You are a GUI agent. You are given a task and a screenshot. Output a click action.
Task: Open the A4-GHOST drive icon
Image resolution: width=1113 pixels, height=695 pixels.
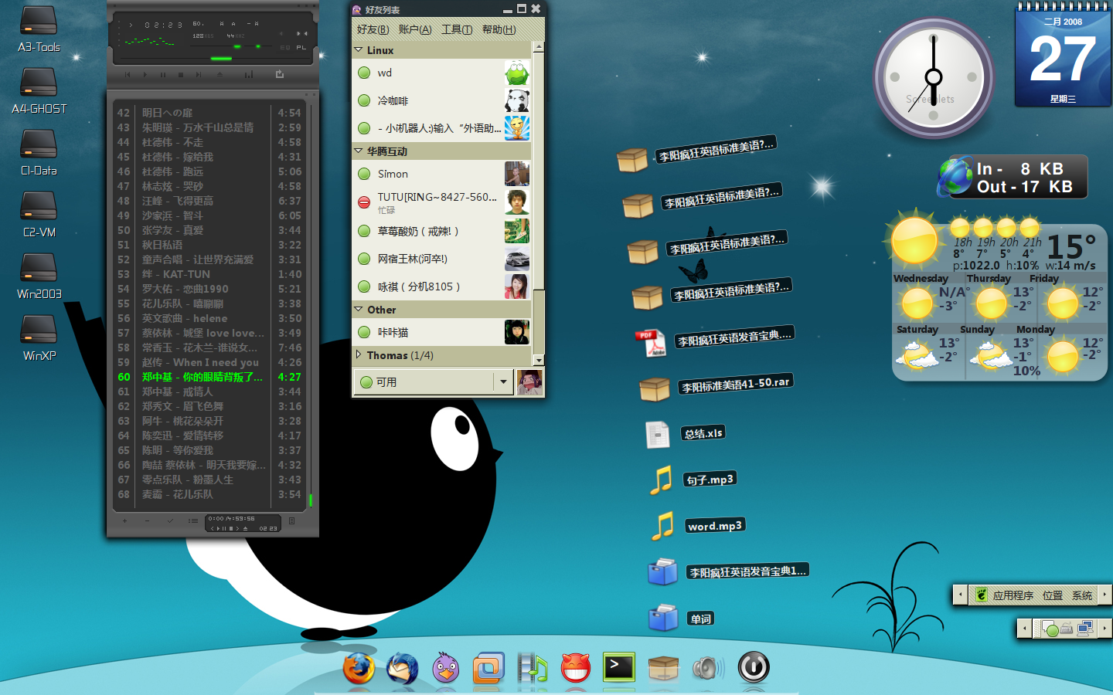(39, 90)
